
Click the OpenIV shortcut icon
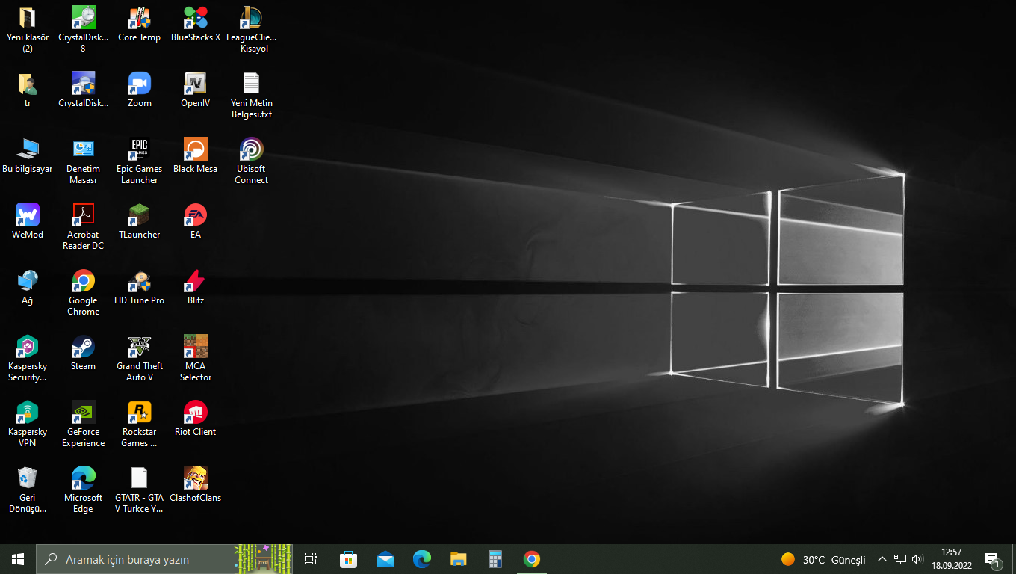click(x=195, y=84)
